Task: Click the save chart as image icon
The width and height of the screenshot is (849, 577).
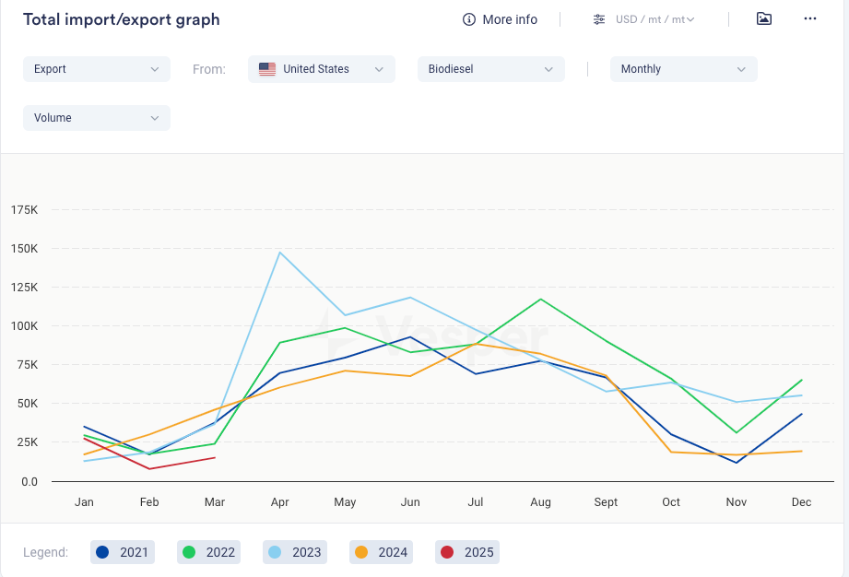Action: (x=763, y=18)
